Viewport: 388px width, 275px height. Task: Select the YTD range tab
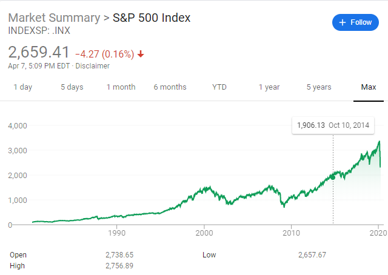[x=219, y=87]
